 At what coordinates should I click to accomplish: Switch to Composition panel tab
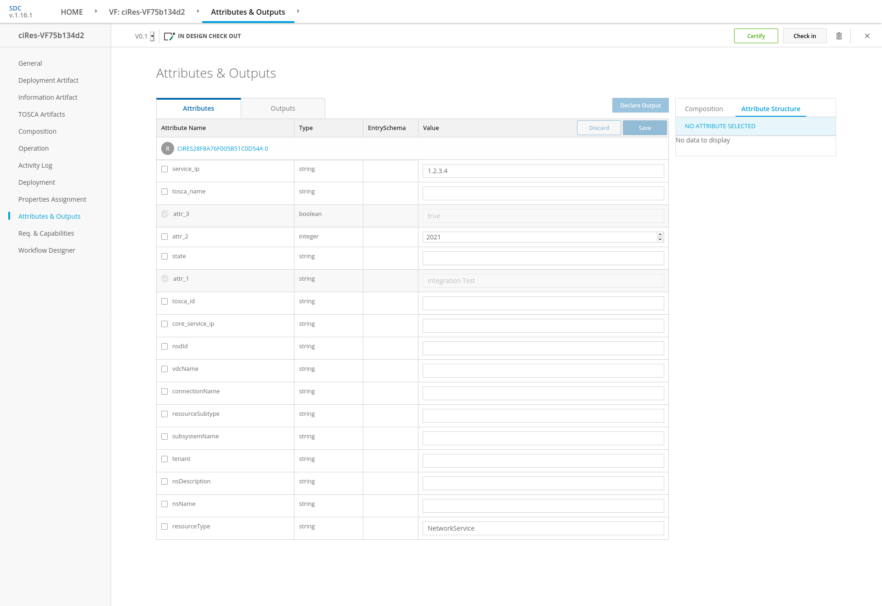point(703,109)
